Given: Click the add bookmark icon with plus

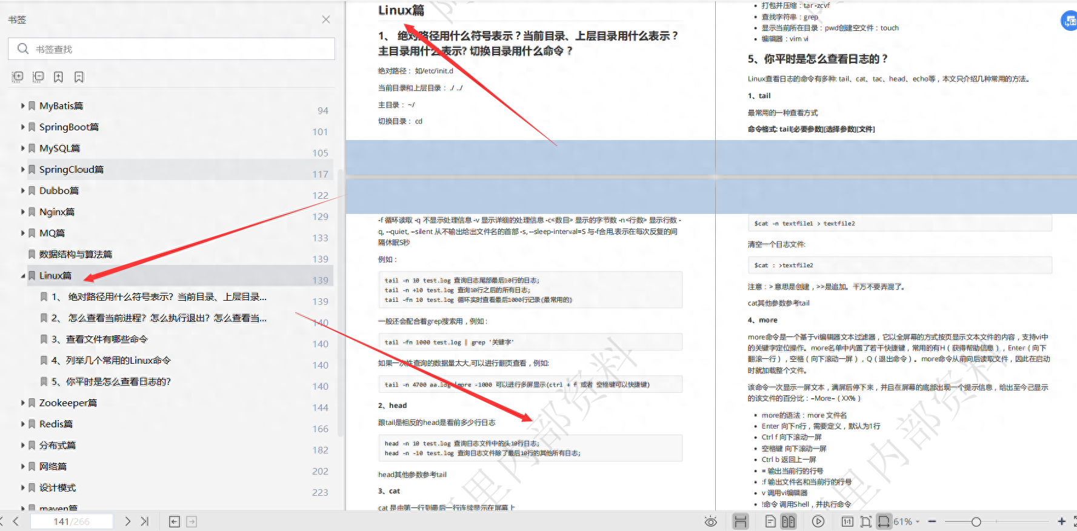Looking at the screenshot, I should tap(58, 77).
